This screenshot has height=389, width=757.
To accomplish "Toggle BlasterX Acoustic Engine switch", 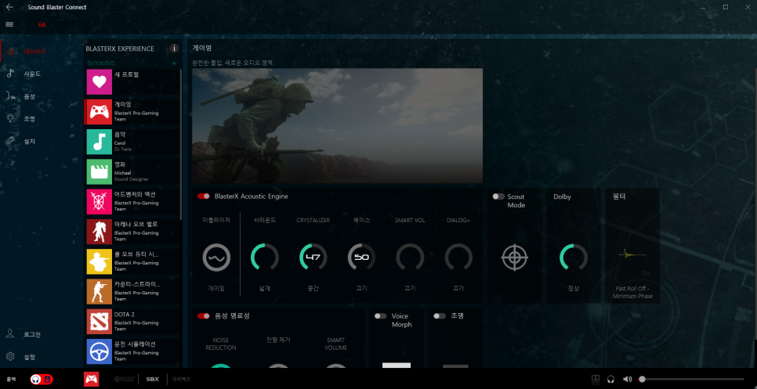I will (x=203, y=196).
